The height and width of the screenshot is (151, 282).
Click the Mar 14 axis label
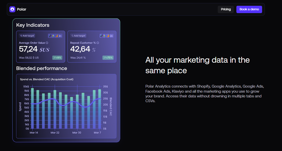point(34,133)
